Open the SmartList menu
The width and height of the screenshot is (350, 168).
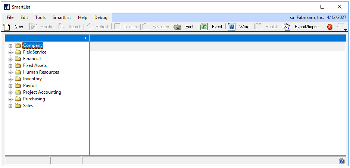[x=62, y=17]
